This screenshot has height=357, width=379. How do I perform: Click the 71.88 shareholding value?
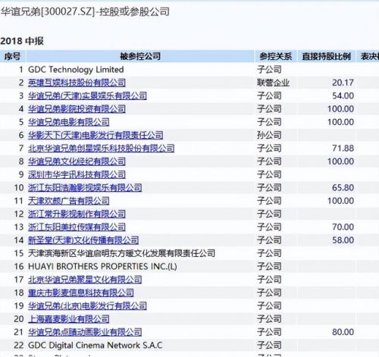(343, 149)
